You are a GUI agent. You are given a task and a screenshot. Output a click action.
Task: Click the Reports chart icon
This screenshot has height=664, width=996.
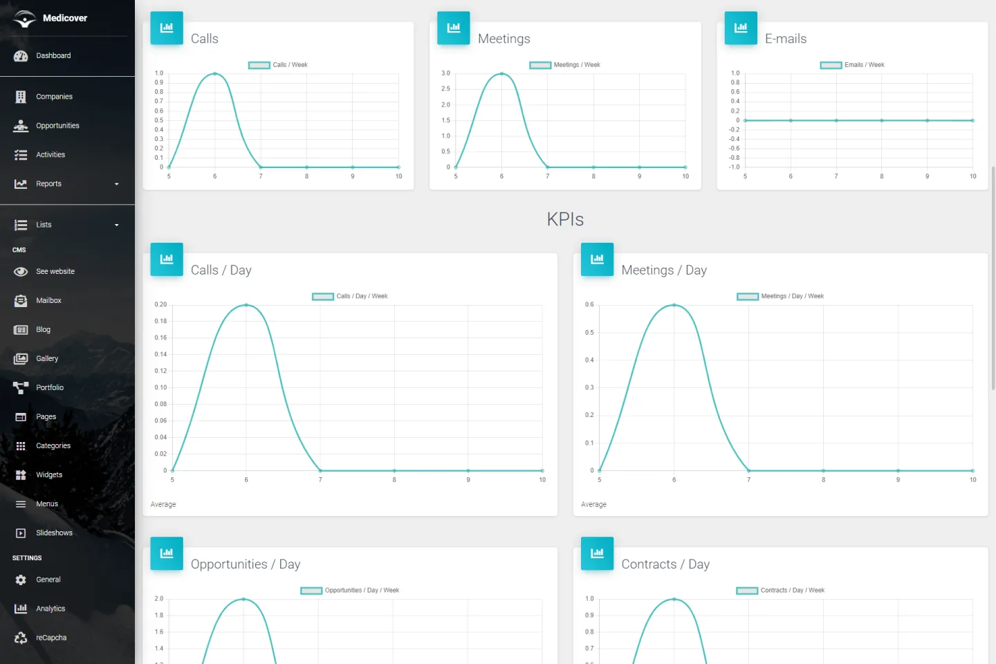click(x=21, y=184)
